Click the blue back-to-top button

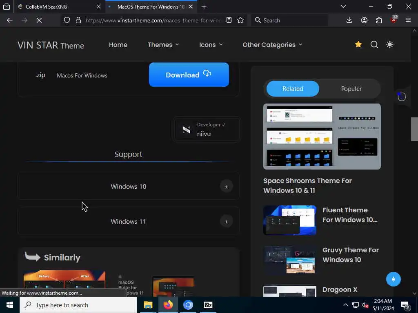coord(394,279)
